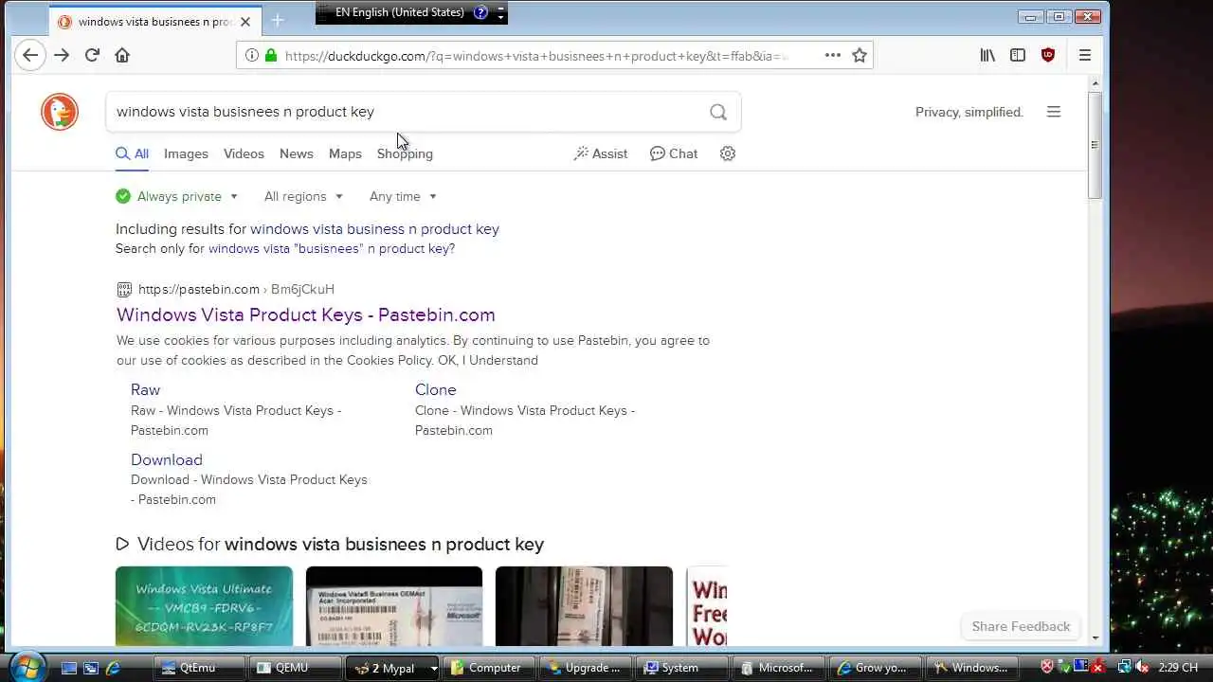Open the EN English language bar
This screenshot has width=1213, height=682.
pyautogui.click(x=399, y=12)
